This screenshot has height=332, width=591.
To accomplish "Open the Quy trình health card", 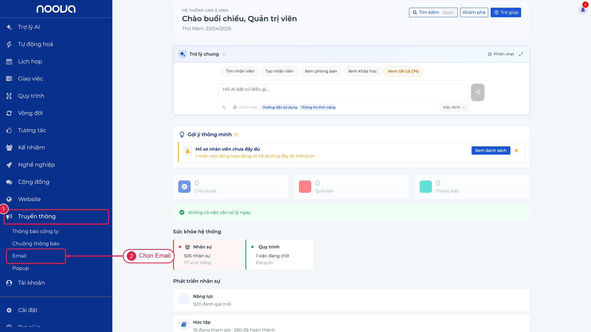I will pyautogui.click(x=280, y=255).
